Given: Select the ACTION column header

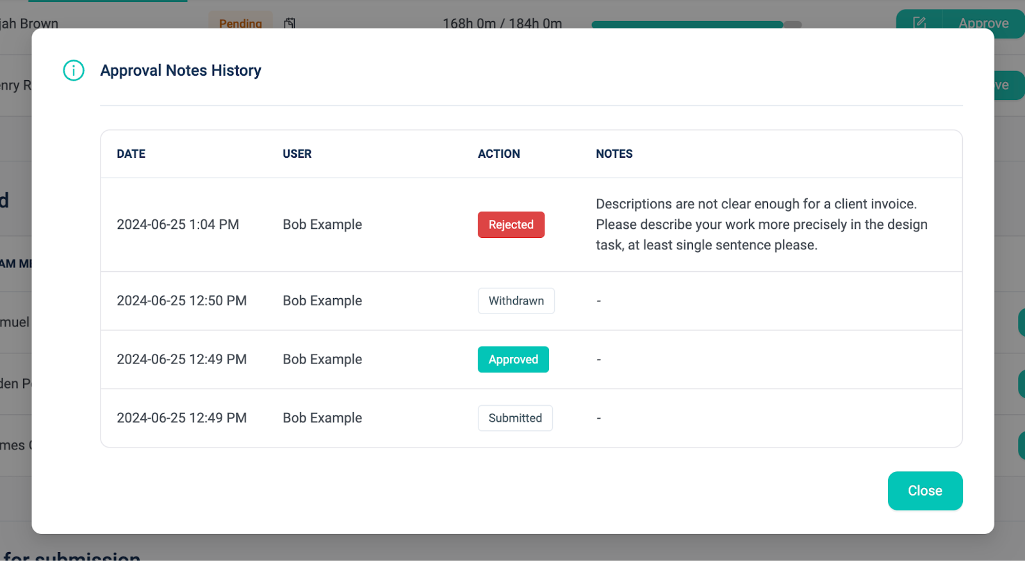Looking at the screenshot, I should (x=499, y=154).
